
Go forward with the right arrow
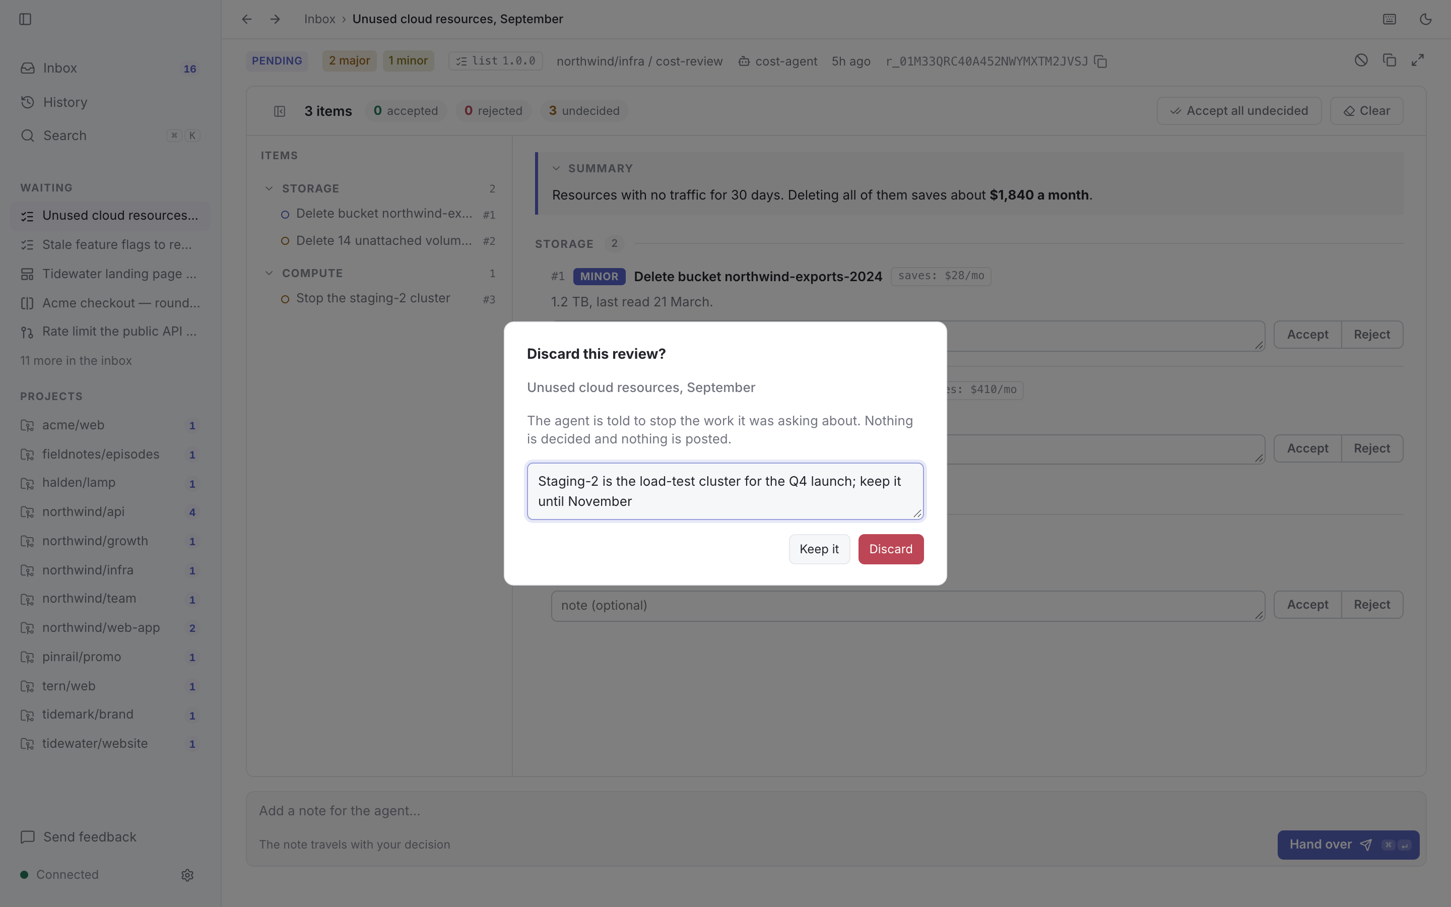coord(275,19)
